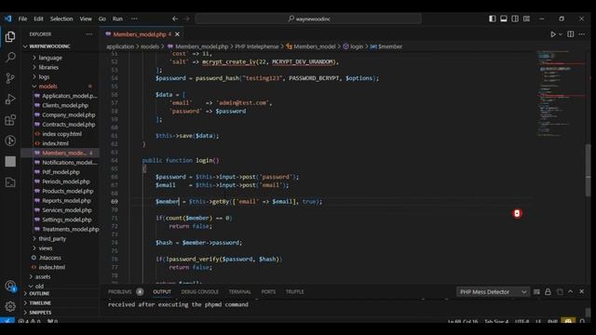This screenshot has width=596, height=335.
Task: Maximize the bottom panel size
Action: click(571, 291)
